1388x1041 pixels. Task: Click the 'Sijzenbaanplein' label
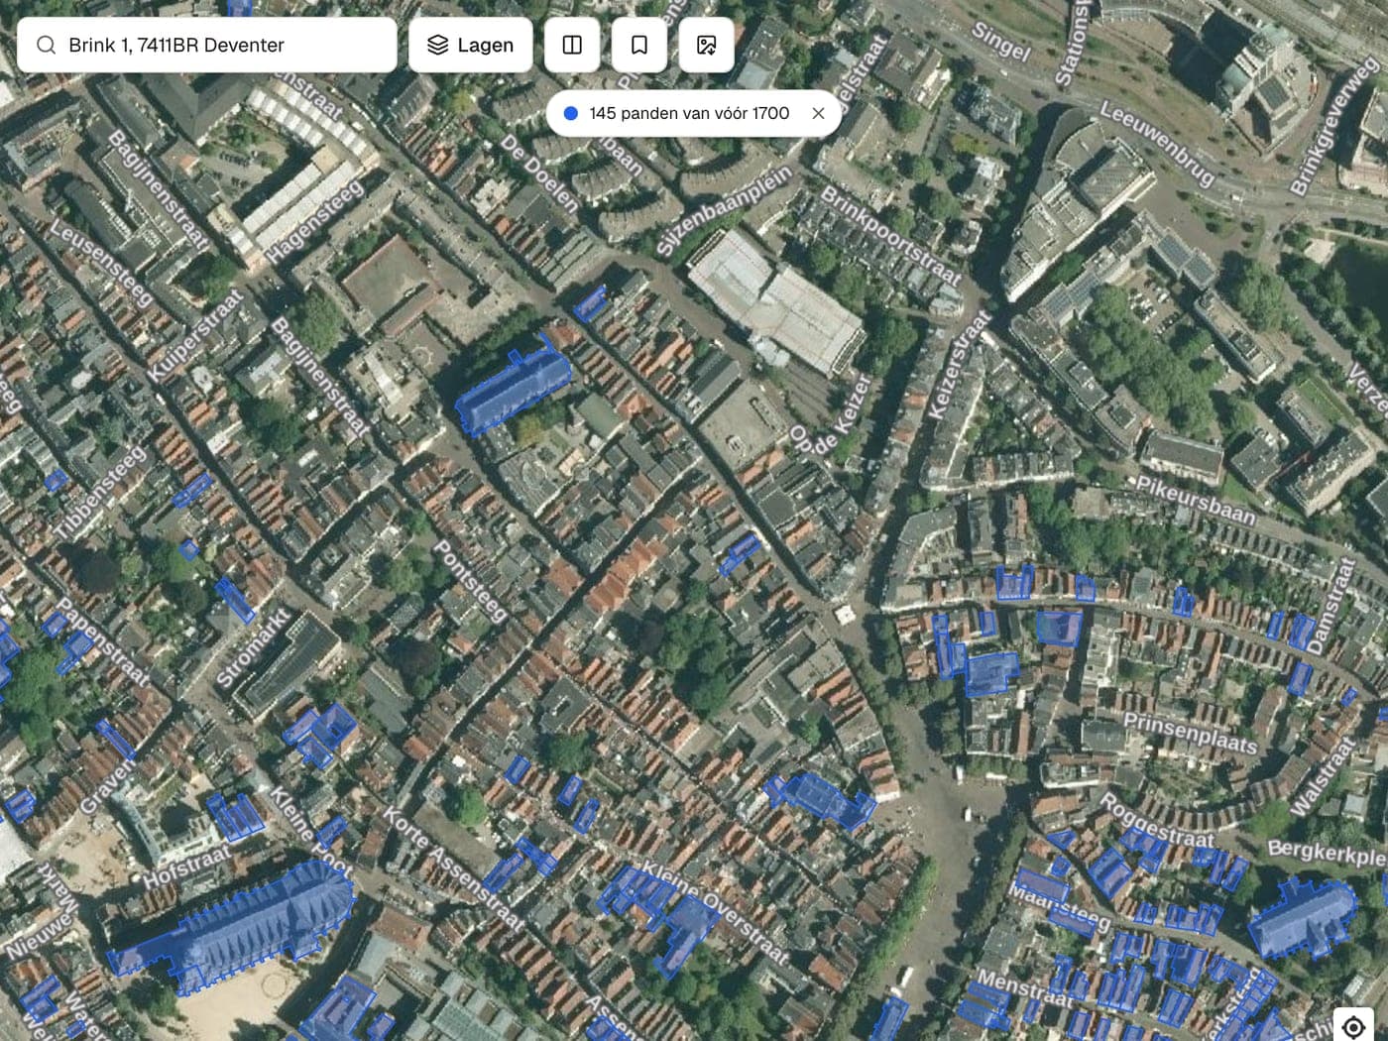[725, 210]
